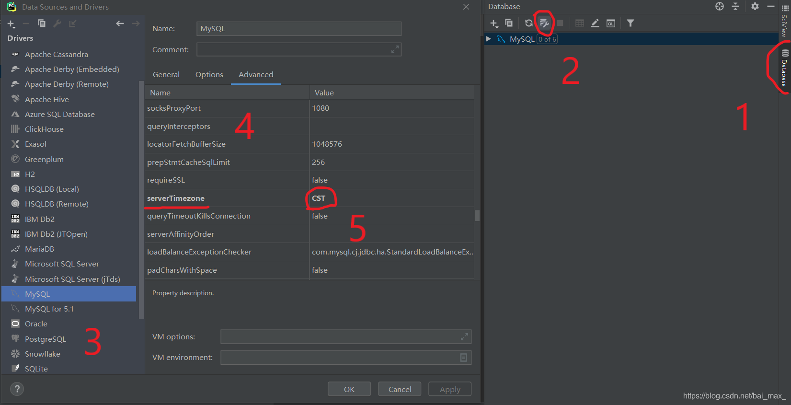Viewport: 791px width, 405px height.
Task: Expand the VM options field
Action: point(464,337)
